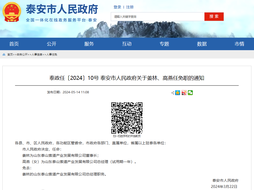
Task: Go to 首页 in breadcrumb
Action: (10, 55)
